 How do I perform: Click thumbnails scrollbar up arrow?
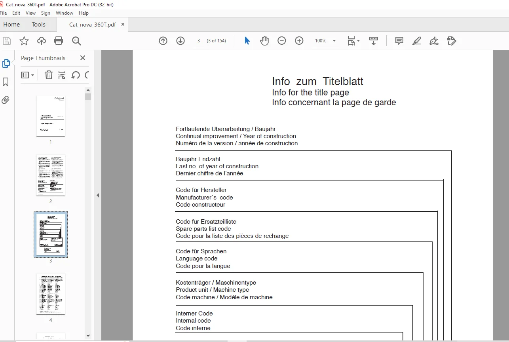[x=88, y=90]
